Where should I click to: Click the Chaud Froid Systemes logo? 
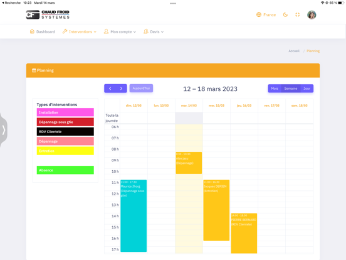click(x=48, y=14)
